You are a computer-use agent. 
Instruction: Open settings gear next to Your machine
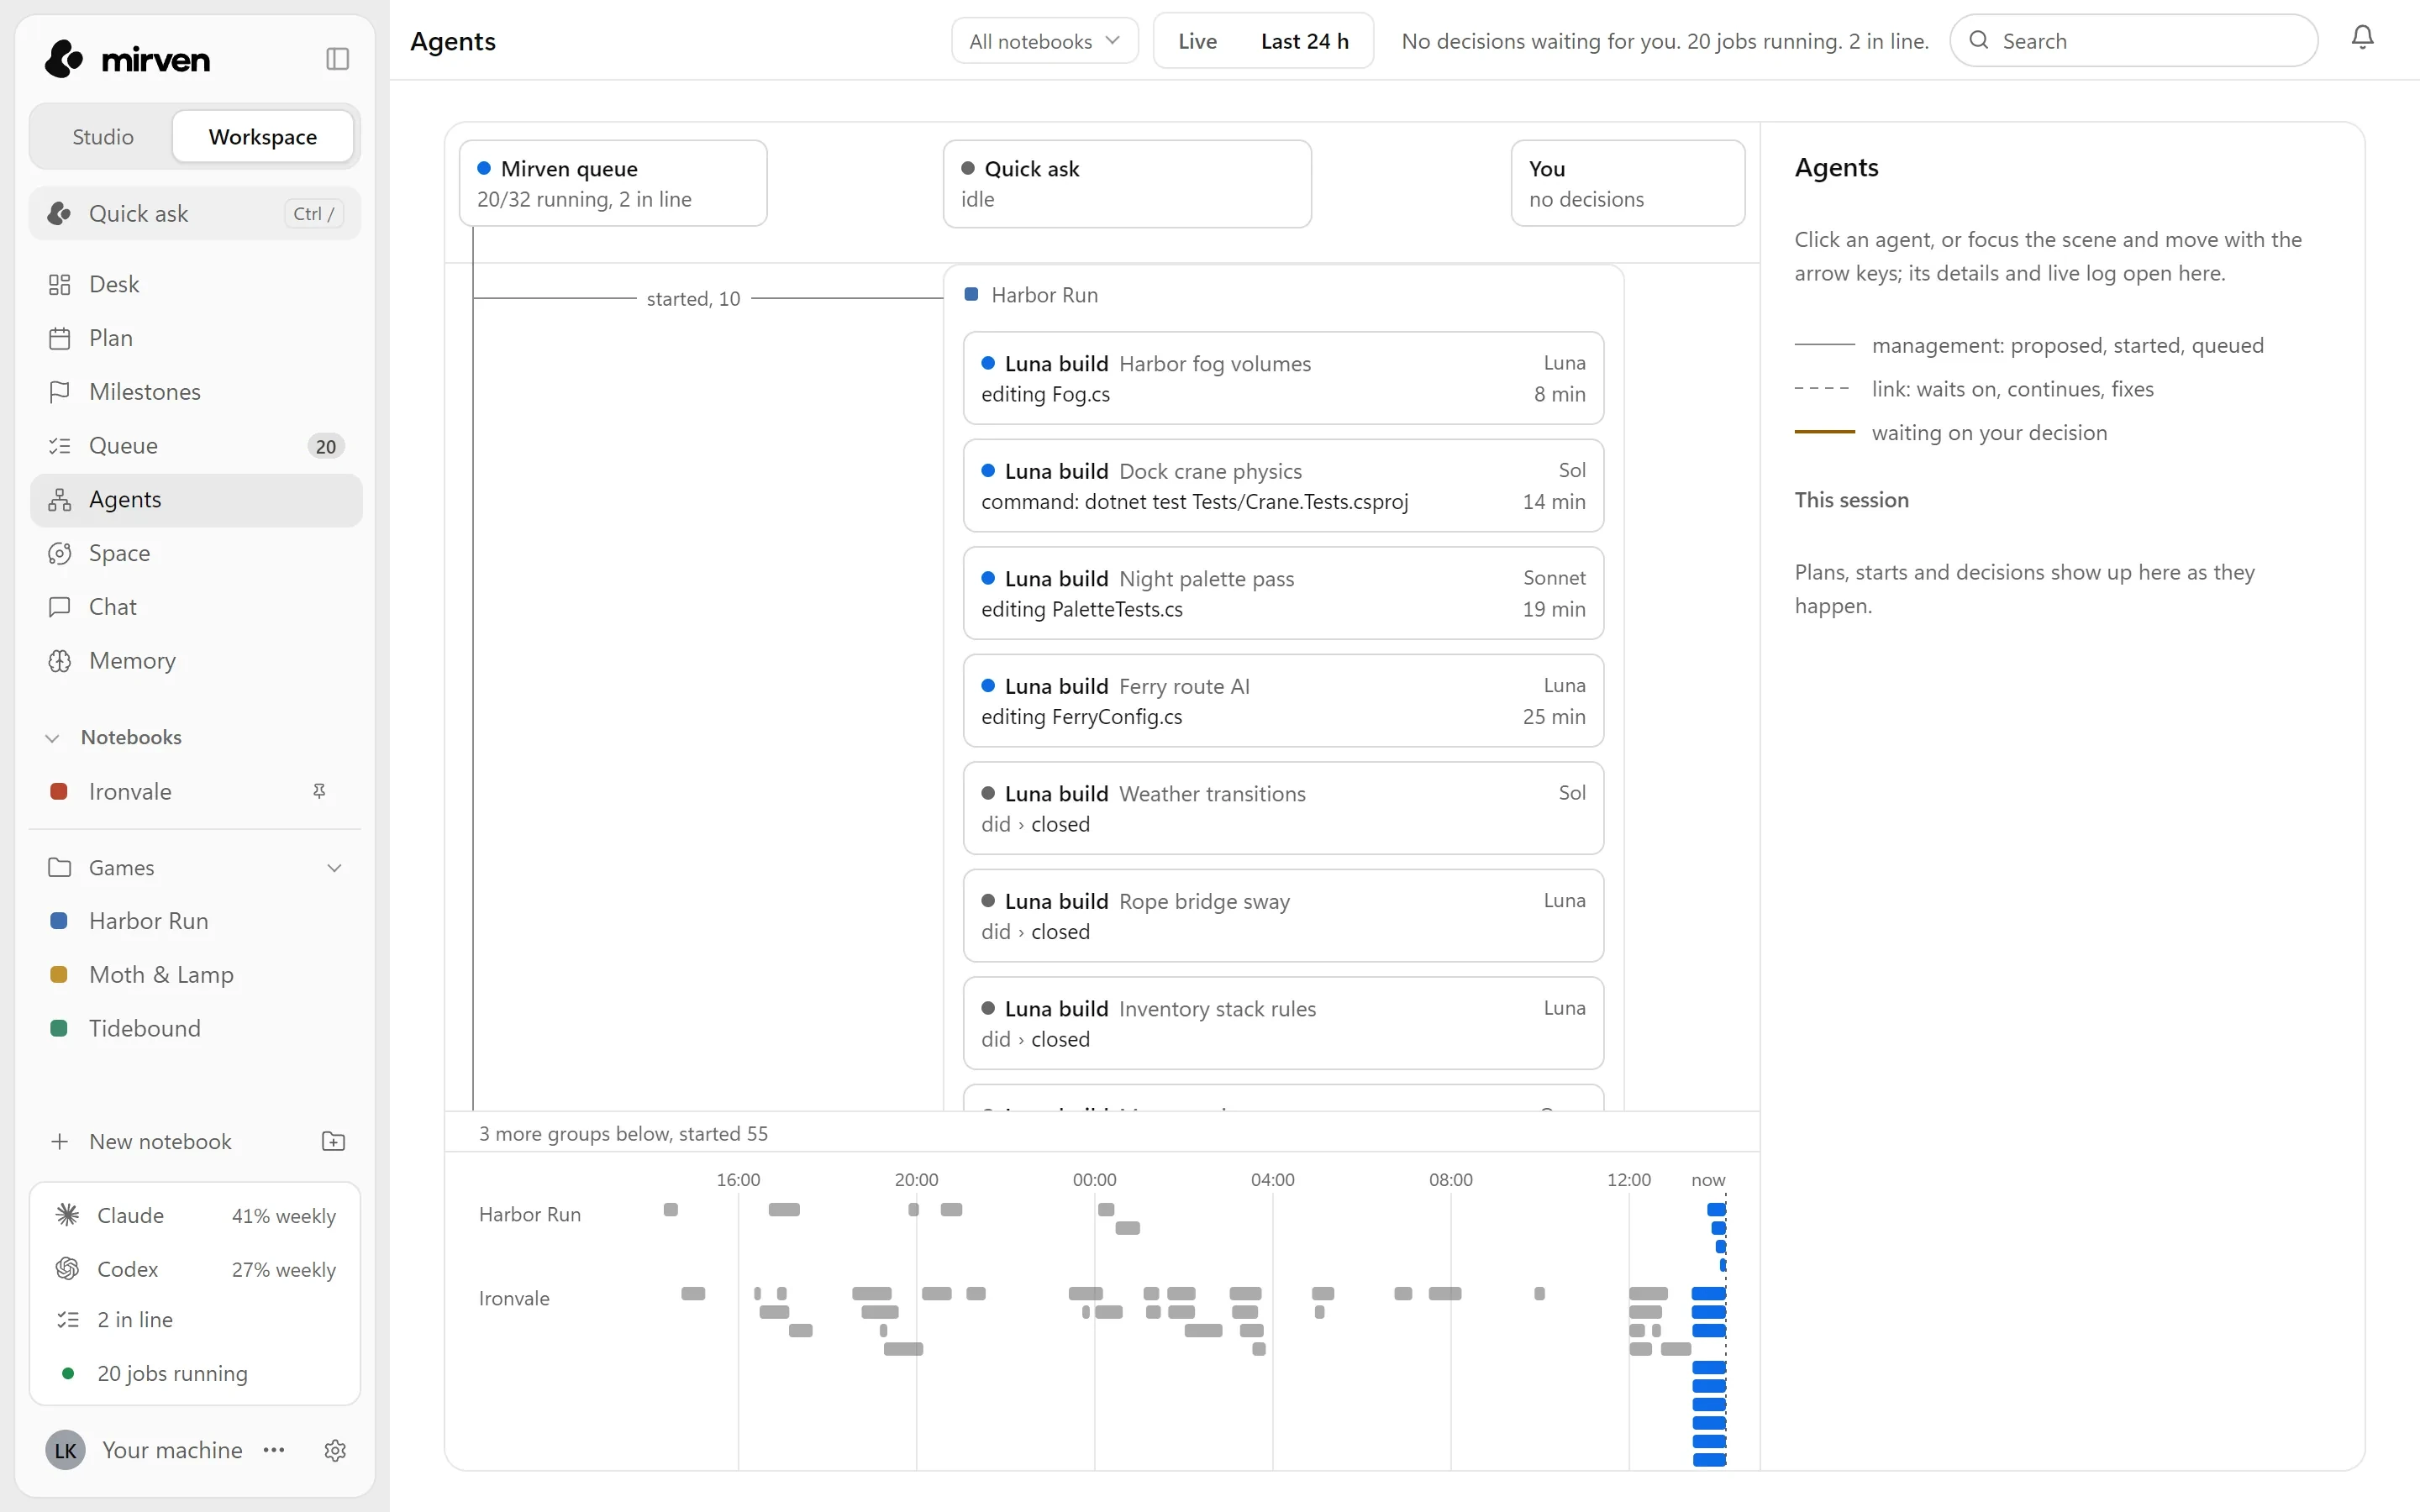(x=335, y=1450)
